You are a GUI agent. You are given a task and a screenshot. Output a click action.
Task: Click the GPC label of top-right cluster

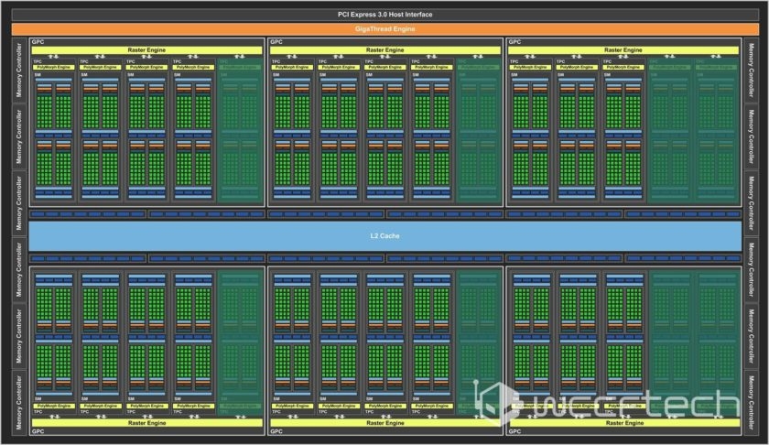(x=514, y=42)
